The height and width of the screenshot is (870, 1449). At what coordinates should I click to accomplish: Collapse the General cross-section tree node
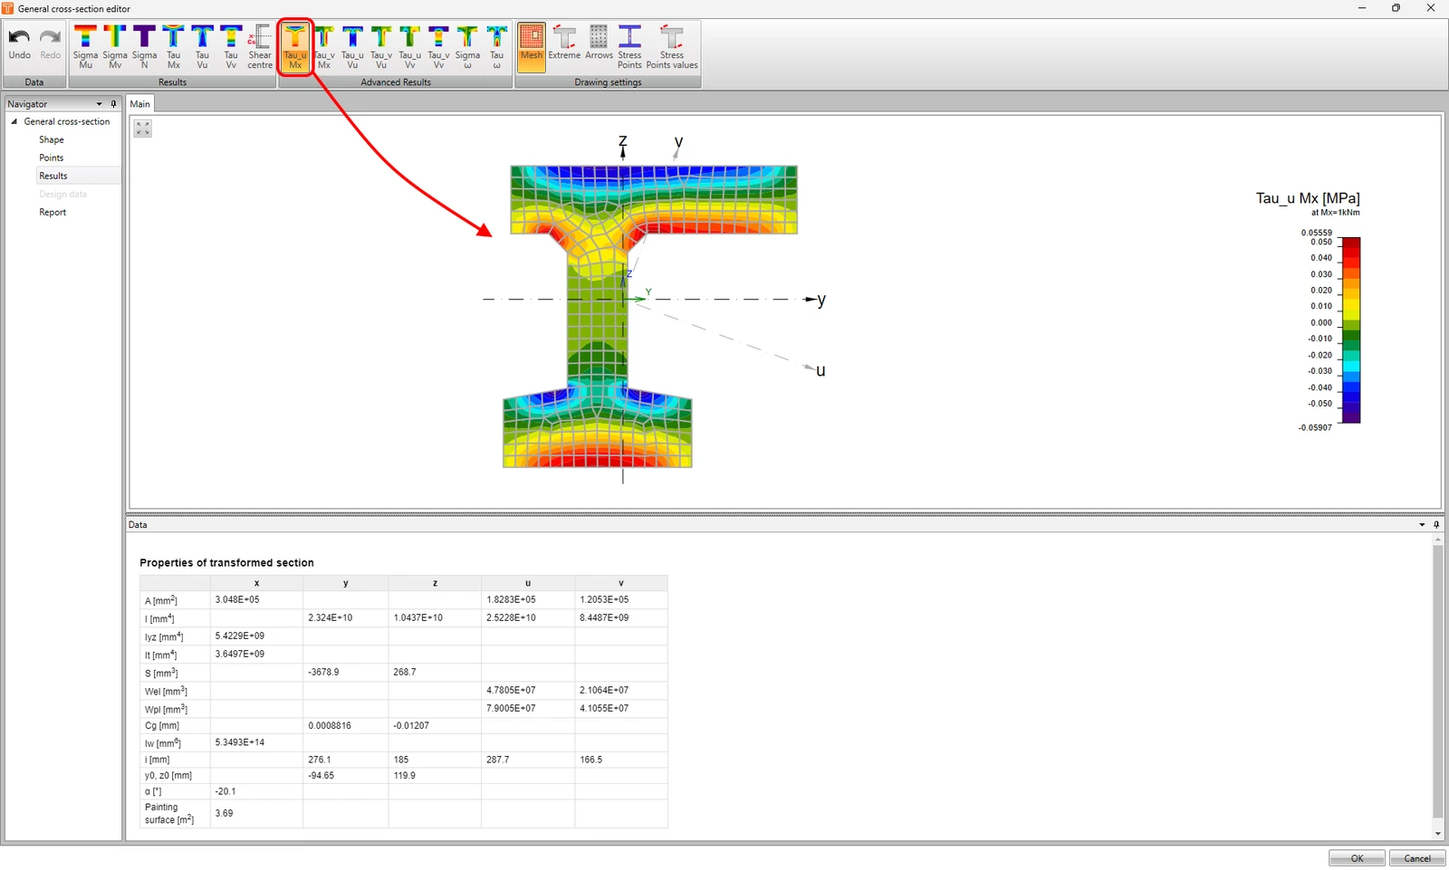coord(14,121)
